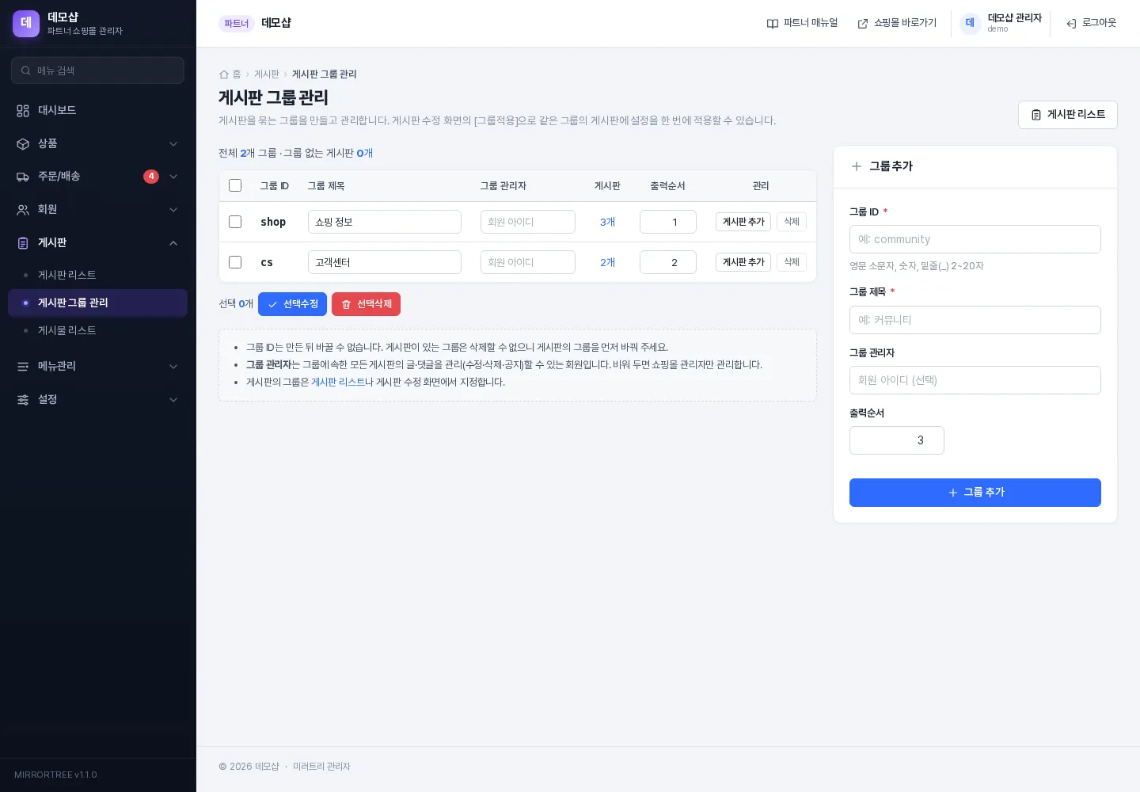This screenshot has width=1140, height=792.
Task: Click the 게시판 리스트 button at top right
Action: click(x=1067, y=115)
